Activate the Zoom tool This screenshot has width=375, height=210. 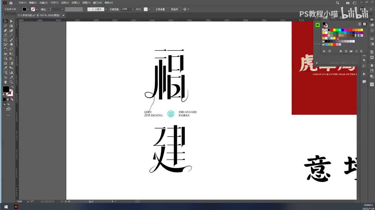pos(11,82)
